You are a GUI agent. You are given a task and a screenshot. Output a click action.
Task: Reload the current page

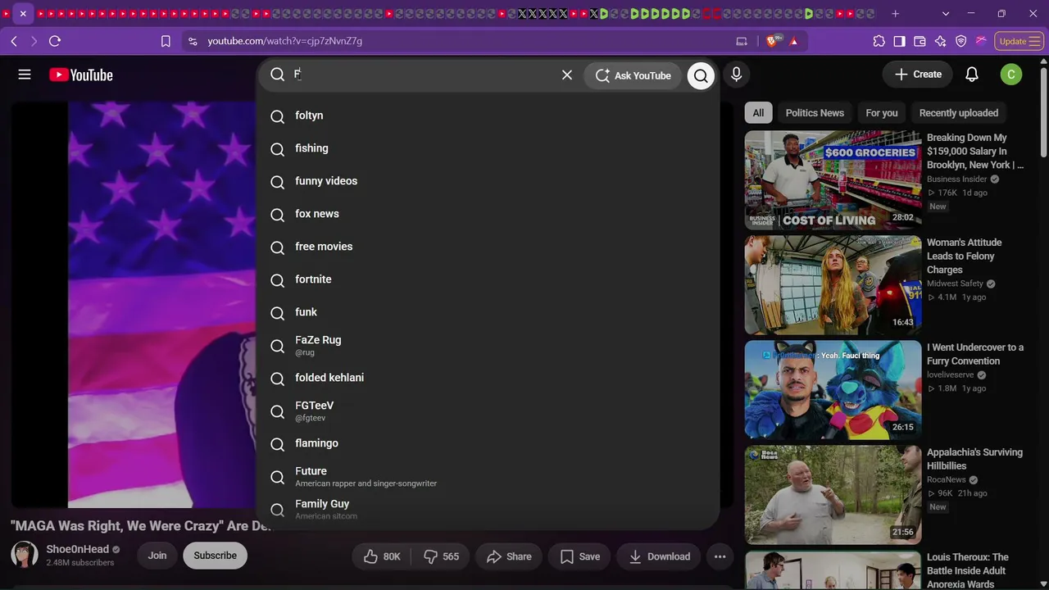(x=55, y=41)
